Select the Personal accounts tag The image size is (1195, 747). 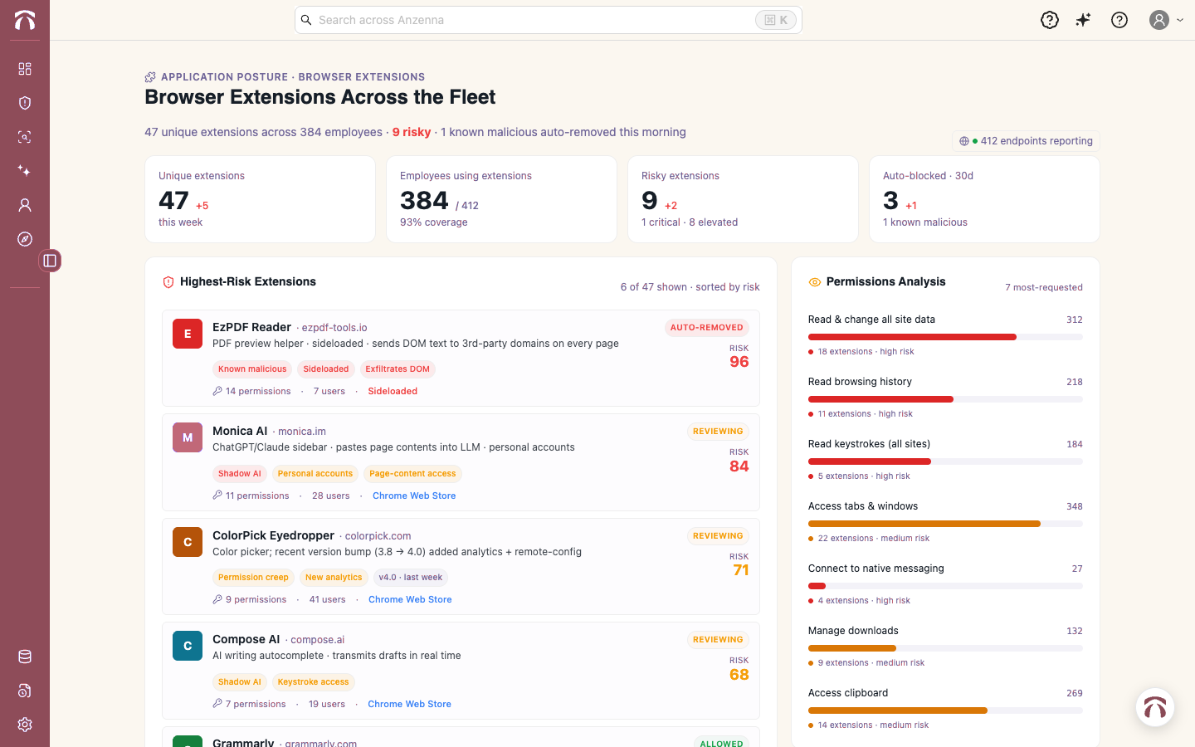(315, 474)
